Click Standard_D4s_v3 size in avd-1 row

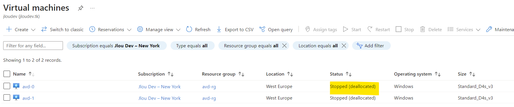click(x=475, y=98)
